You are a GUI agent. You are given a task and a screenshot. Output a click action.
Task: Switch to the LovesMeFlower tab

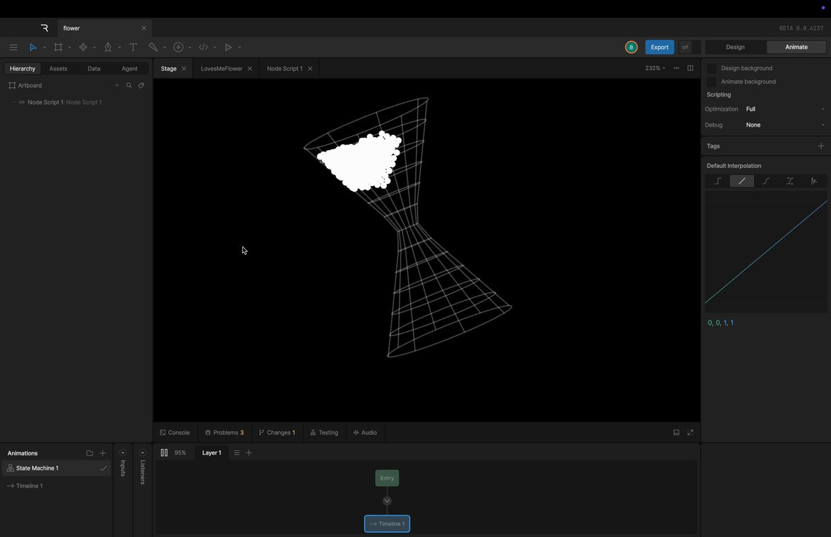pos(222,69)
